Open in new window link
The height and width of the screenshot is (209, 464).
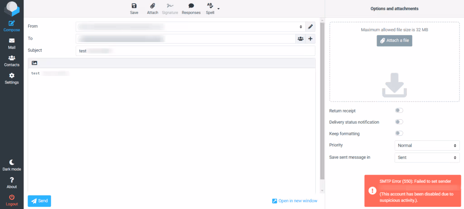[x=295, y=201]
